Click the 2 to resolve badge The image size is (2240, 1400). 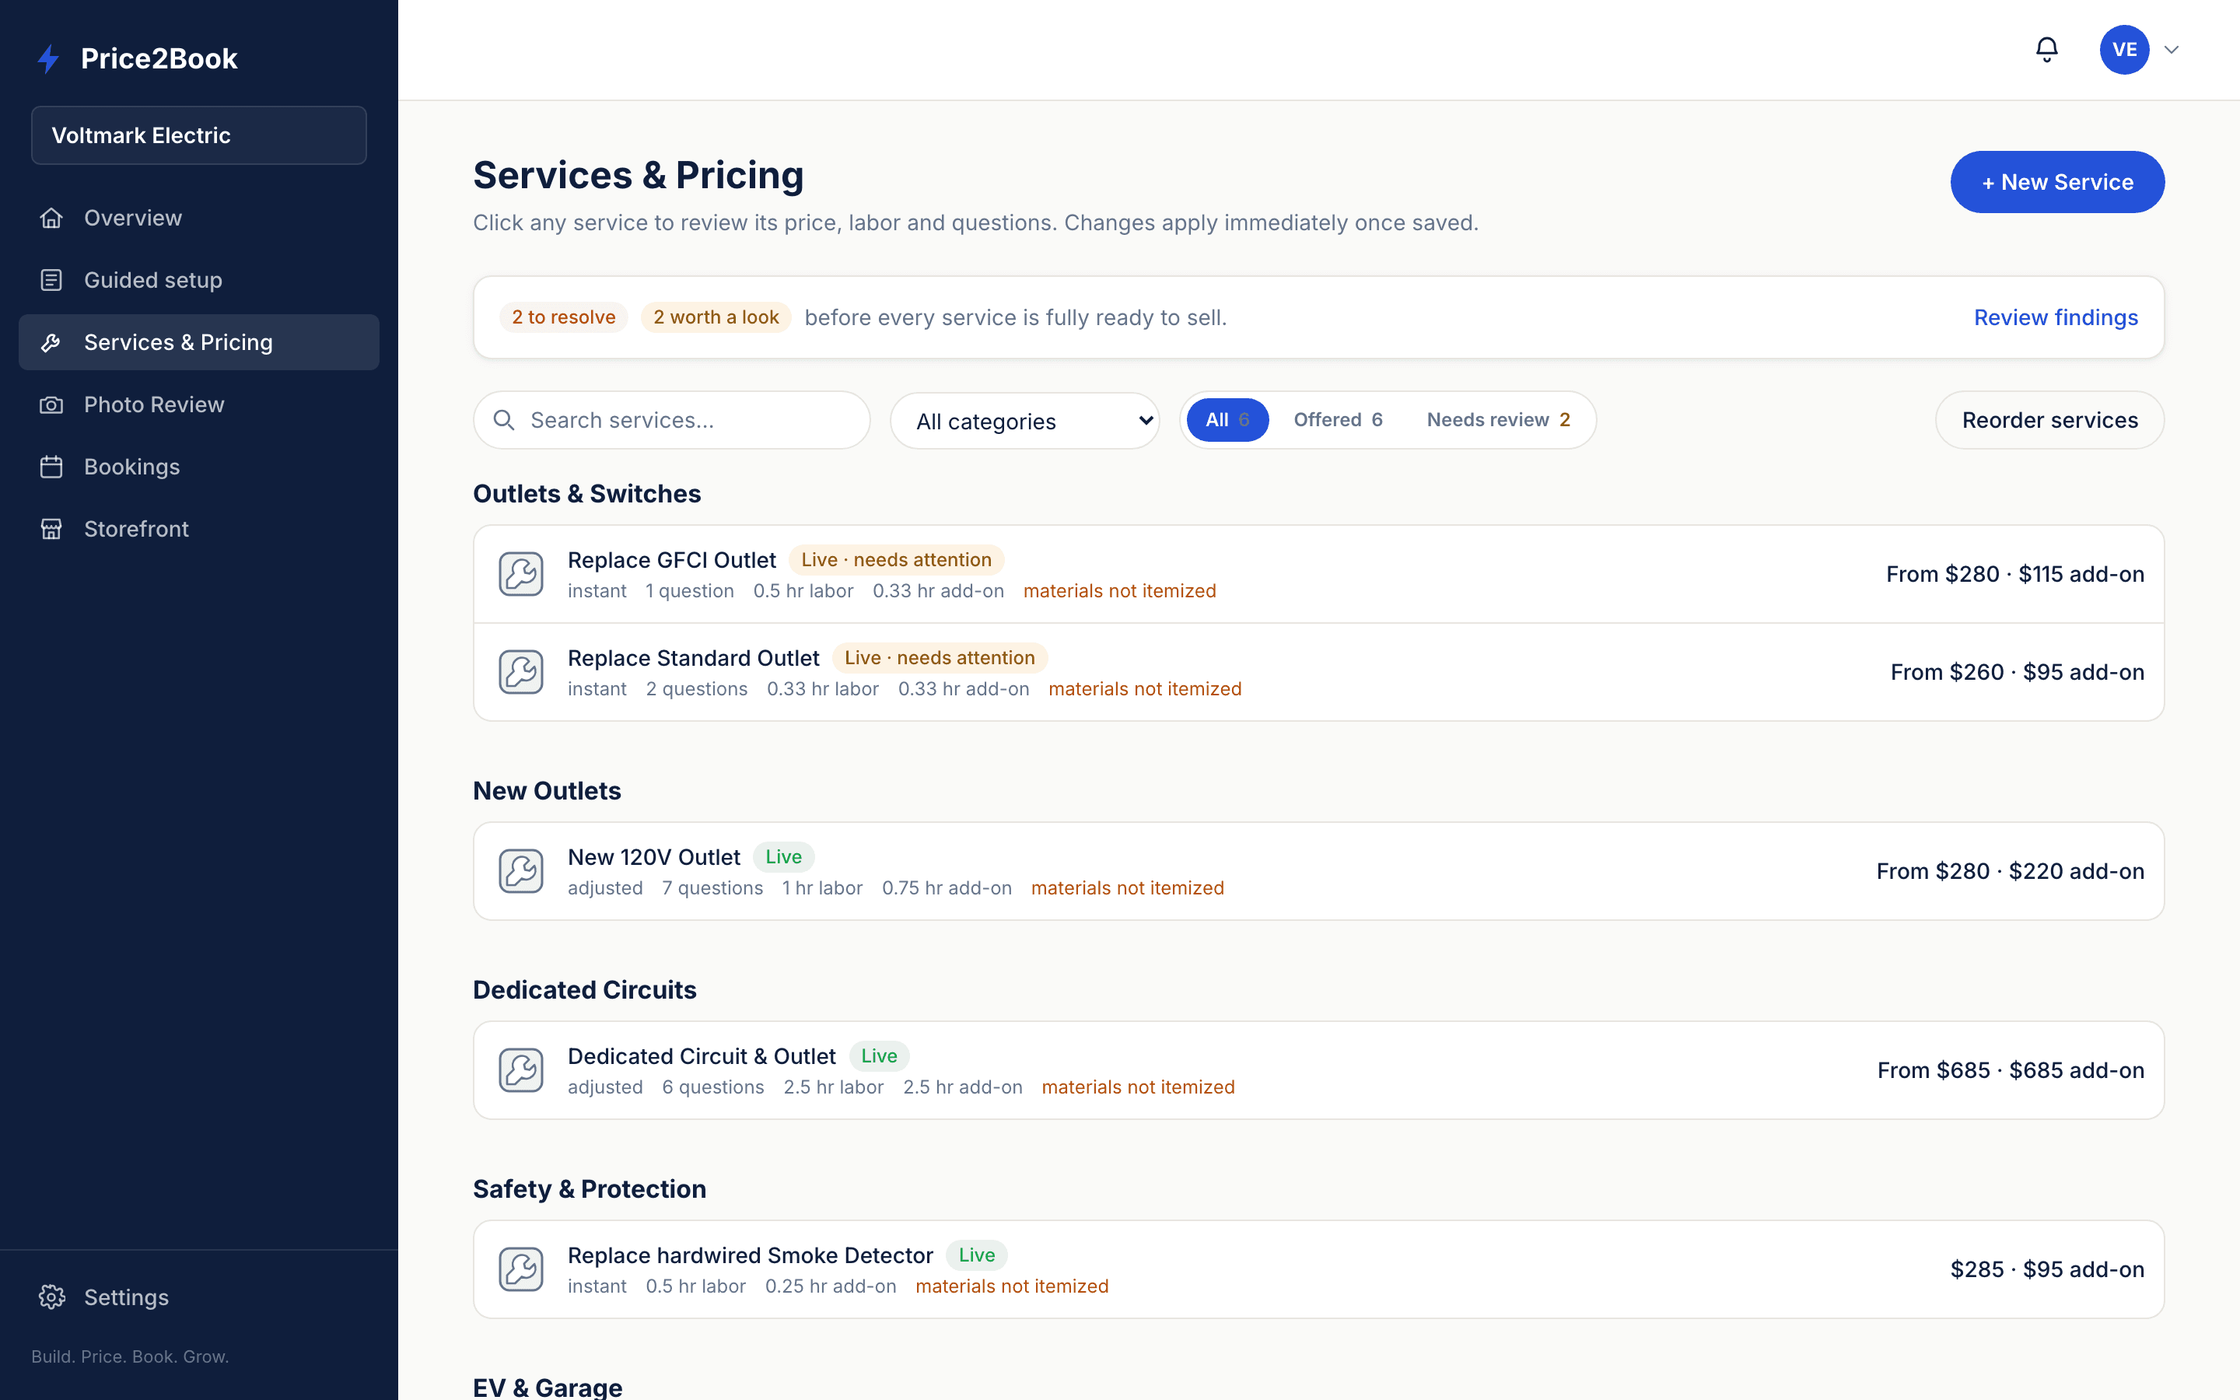[x=563, y=317]
